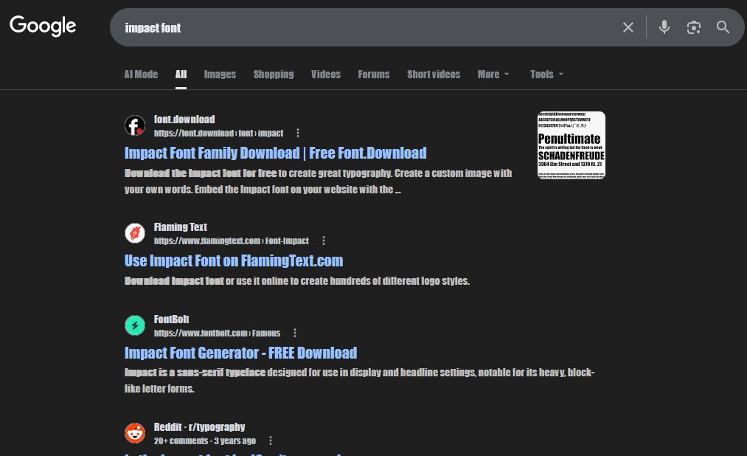Click the FontBolt site name
The width and height of the screenshot is (747, 456).
[x=172, y=319]
